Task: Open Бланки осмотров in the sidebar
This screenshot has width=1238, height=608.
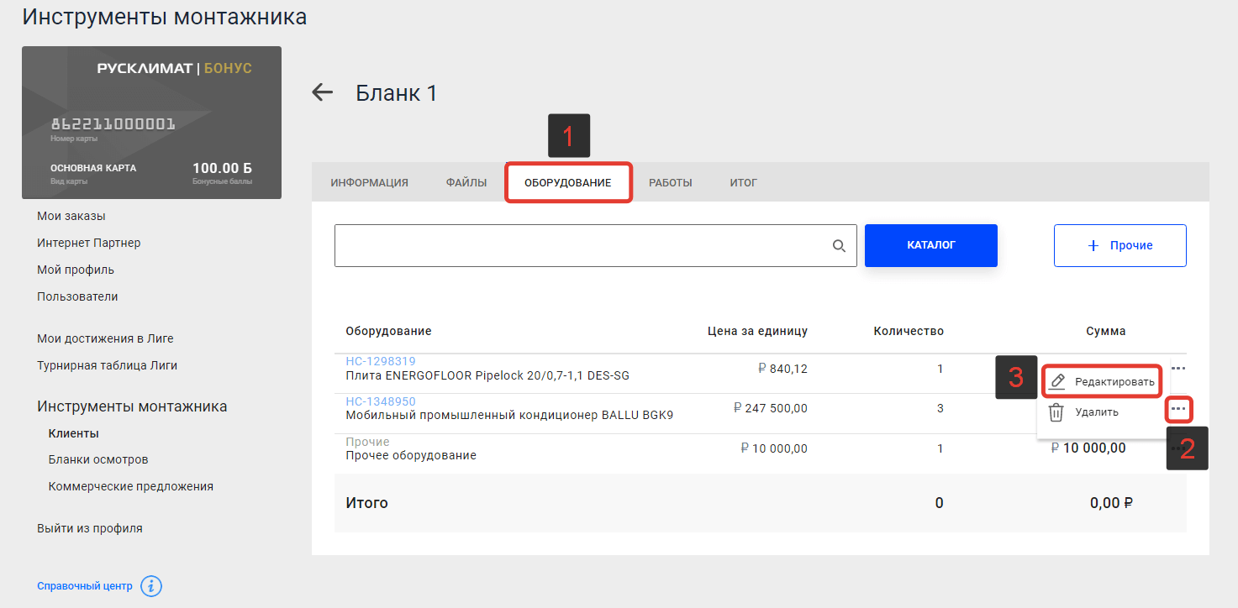Action: 98,459
